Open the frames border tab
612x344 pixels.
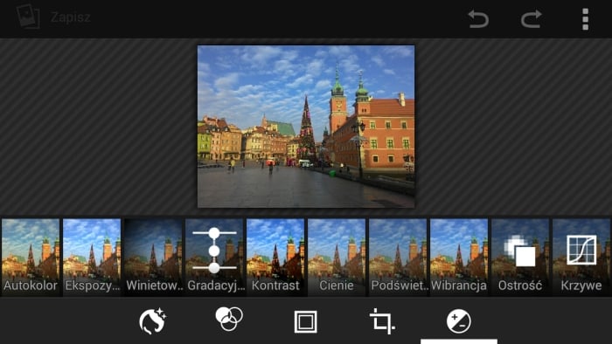[x=306, y=322]
